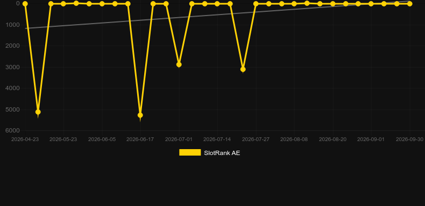Select the dip point near 2900 at 2026-07-01
The height and width of the screenshot is (206, 425).
[179, 64]
